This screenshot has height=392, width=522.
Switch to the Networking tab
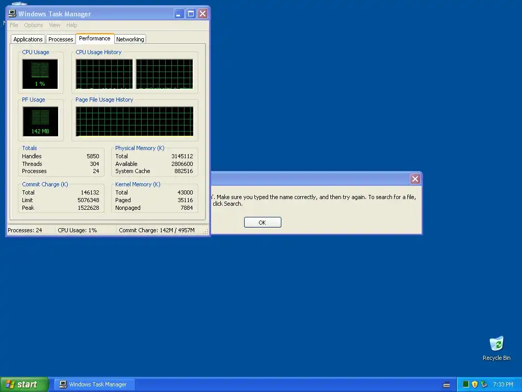pos(130,39)
